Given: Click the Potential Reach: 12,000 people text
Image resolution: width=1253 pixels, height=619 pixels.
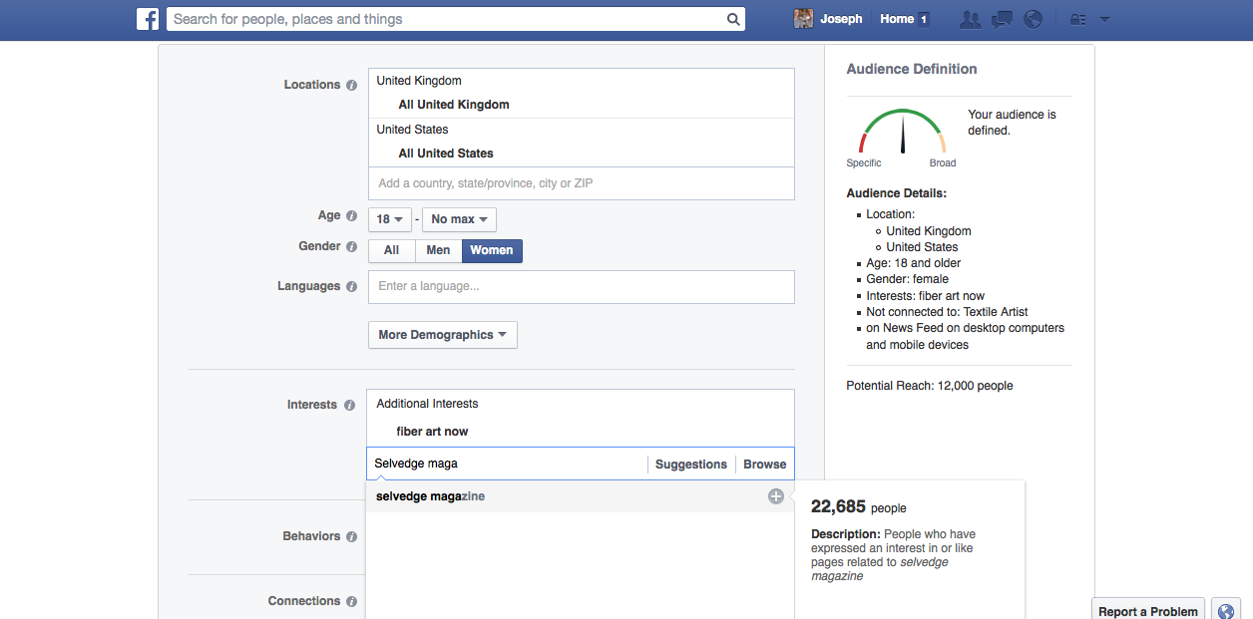Looking at the screenshot, I should pos(930,386).
